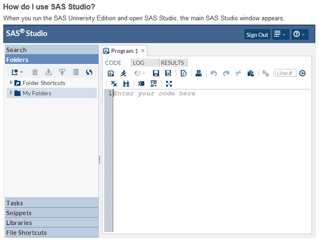Image resolution: width=319 pixels, height=241 pixels.
Task: Click the Redo arrow icon
Action: click(226, 73)
